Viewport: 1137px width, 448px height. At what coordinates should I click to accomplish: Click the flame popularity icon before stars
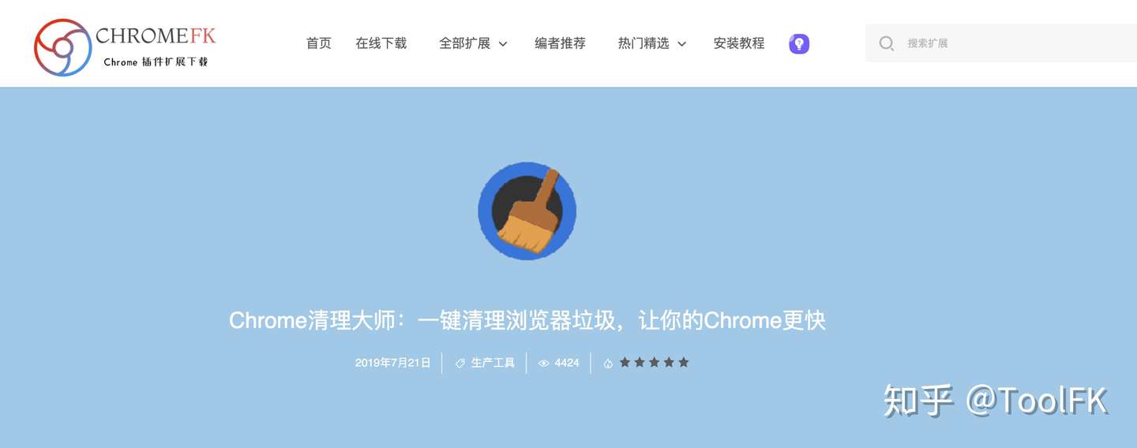pyautogui.click(x=608, y=363)
